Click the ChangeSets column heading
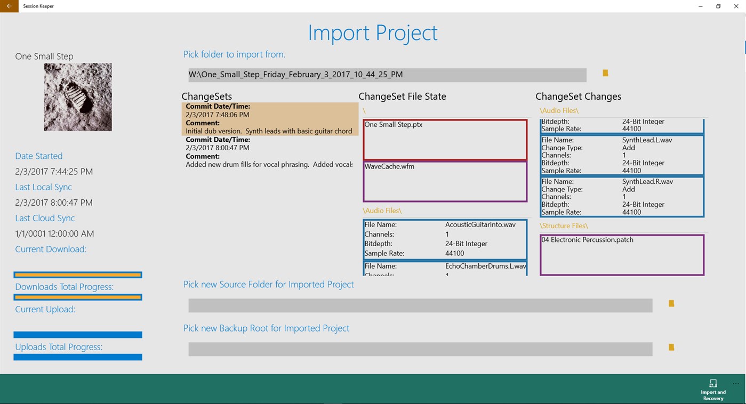The height and width of the screenshot is (404, 746). pyautogui.click(x=207, y=96)
